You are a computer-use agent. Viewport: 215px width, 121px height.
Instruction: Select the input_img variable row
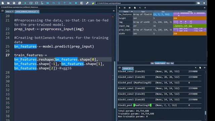(163, 26)
